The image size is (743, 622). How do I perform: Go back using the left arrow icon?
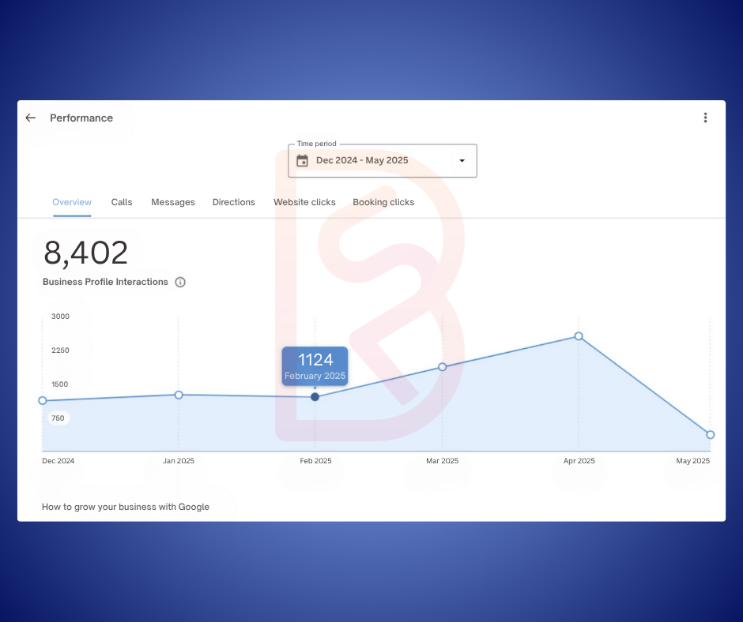click(x=31, y=118)
